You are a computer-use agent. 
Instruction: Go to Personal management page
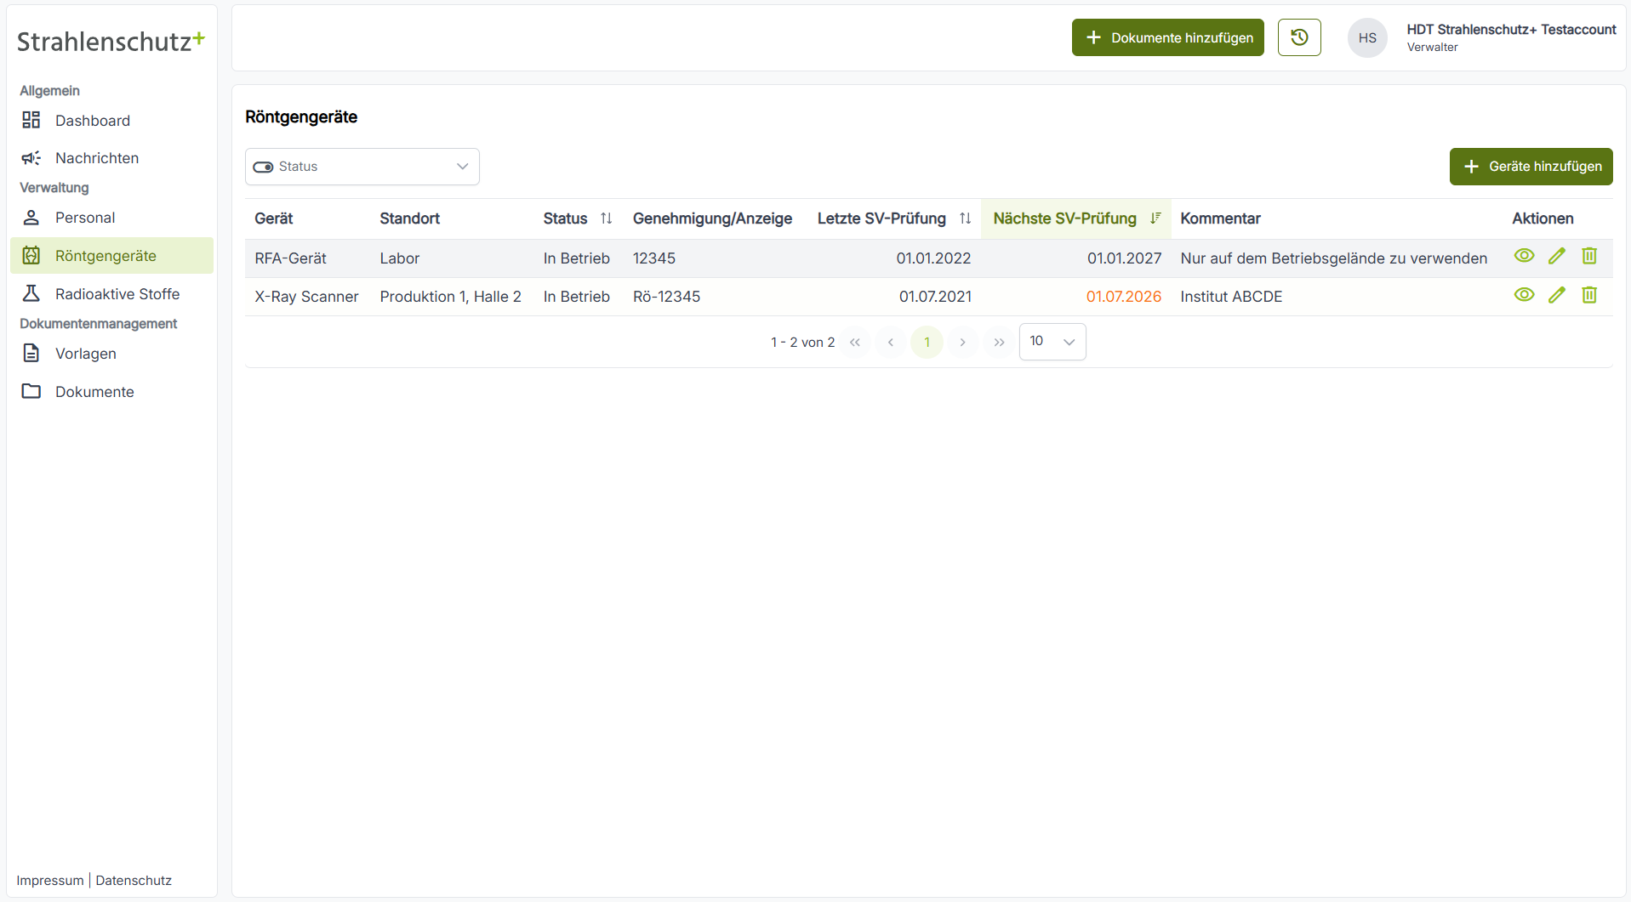[111, 218]
